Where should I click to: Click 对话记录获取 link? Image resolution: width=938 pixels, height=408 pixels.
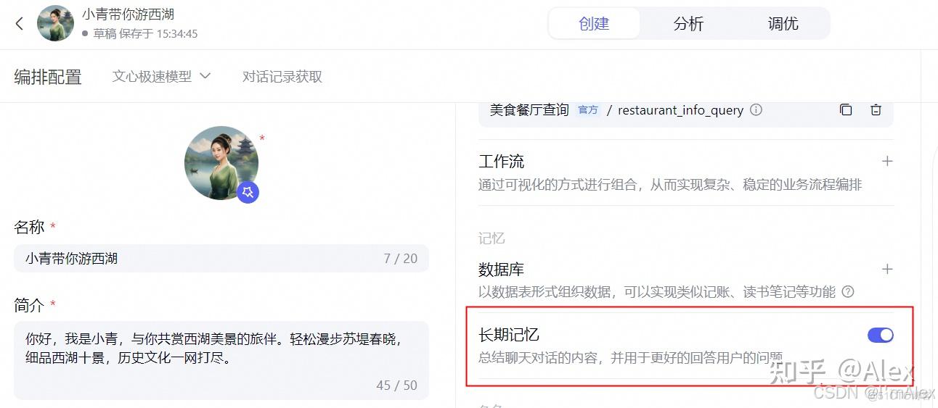[282, 76]
